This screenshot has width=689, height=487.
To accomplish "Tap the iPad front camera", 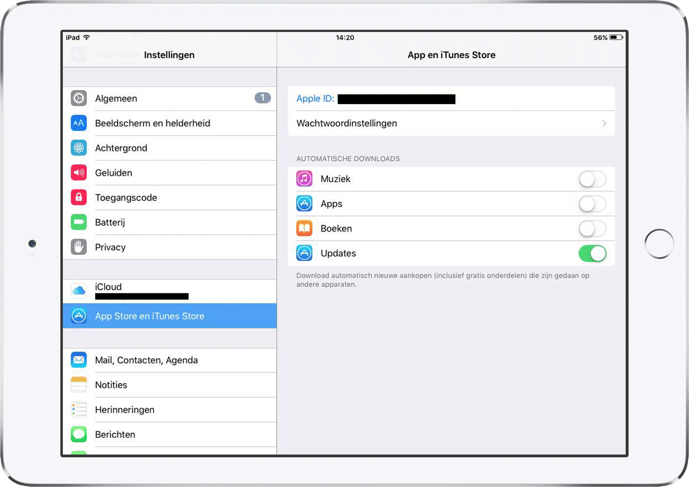I will [32, 243].
